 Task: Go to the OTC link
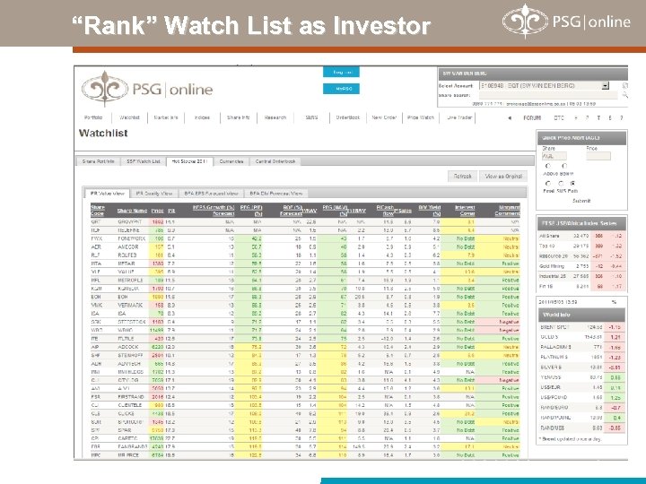pos(559,118)
